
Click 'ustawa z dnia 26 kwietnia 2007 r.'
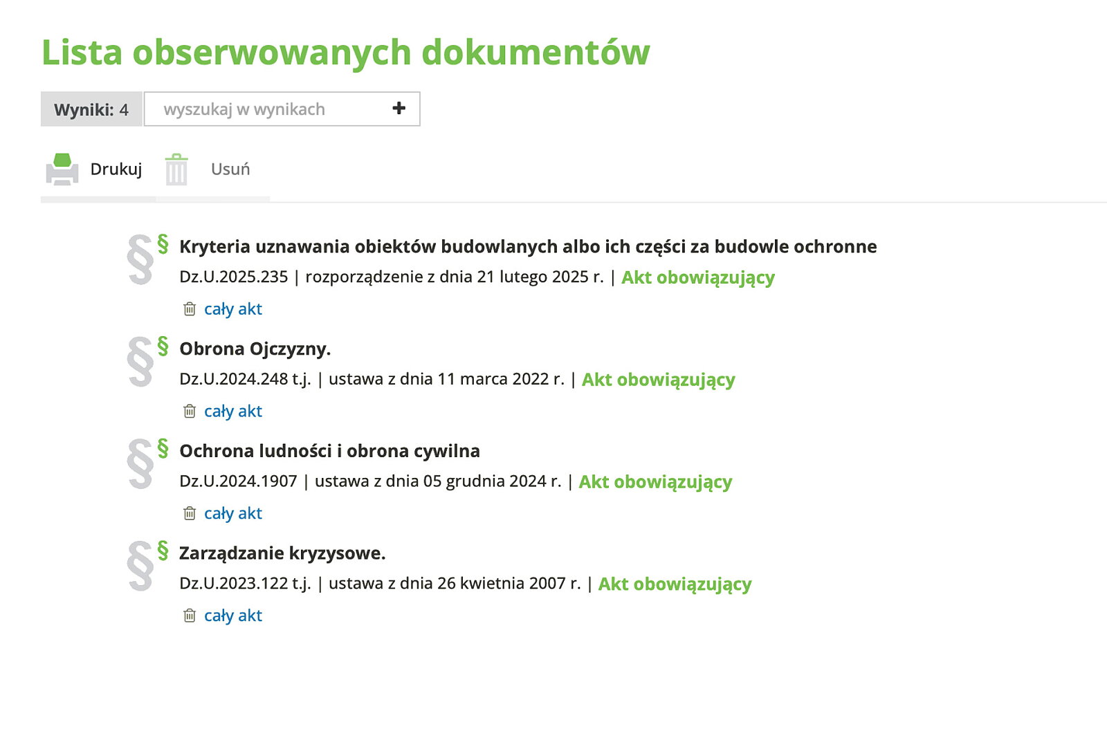[x=455, y=584]
